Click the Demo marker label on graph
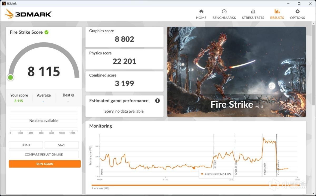 pos(102,172)
